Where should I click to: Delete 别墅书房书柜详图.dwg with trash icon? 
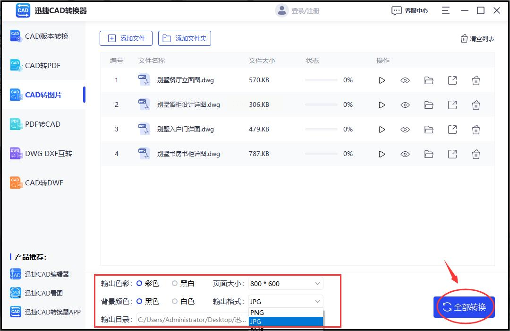[476, 154]
